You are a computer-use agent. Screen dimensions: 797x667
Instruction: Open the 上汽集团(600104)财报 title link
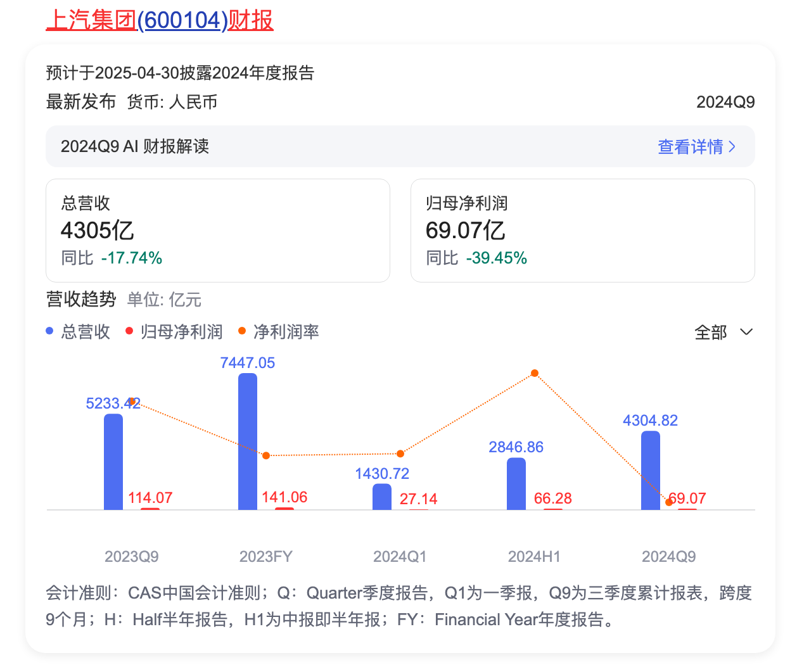point(160,20)
